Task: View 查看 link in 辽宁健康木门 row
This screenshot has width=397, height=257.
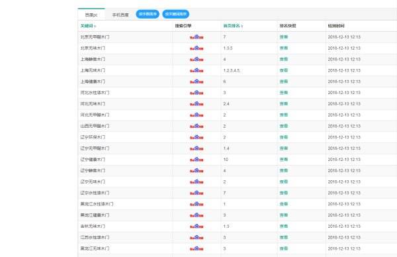Action: point(284,160)
